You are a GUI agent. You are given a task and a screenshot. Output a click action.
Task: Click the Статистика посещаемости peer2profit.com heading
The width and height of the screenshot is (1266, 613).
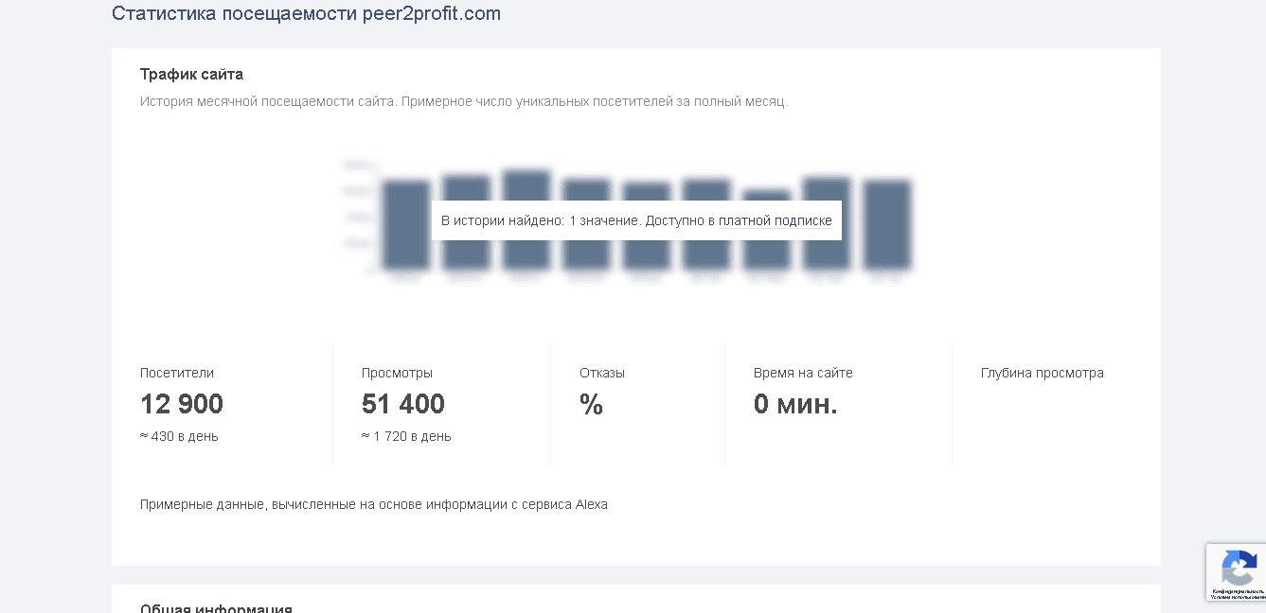[306, 13]
